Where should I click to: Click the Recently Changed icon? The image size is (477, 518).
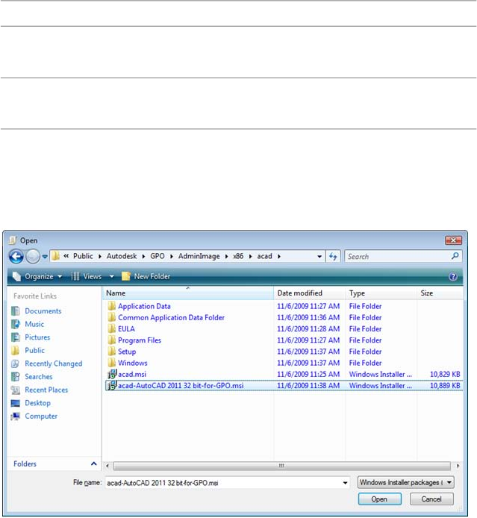16,363
